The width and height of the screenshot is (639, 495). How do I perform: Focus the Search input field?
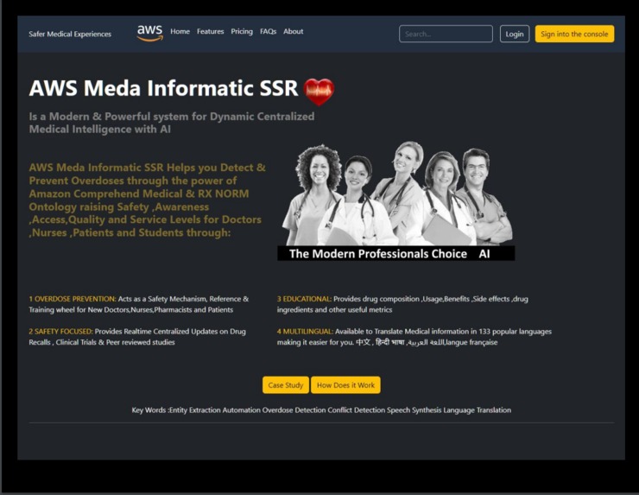[446, 34]
